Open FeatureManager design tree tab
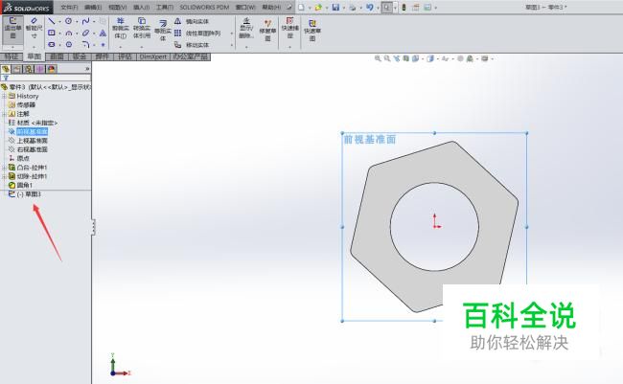Viewport: 623px width, 384px height. click(6, 69)
